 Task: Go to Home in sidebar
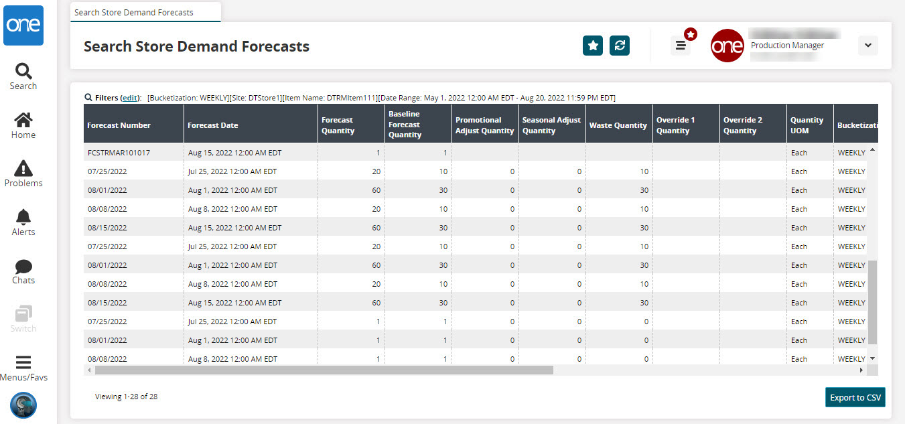pyautogui.click(x=23, y=125)
